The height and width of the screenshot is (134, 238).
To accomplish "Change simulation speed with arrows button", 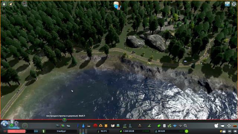I will (x=36, y=131).
